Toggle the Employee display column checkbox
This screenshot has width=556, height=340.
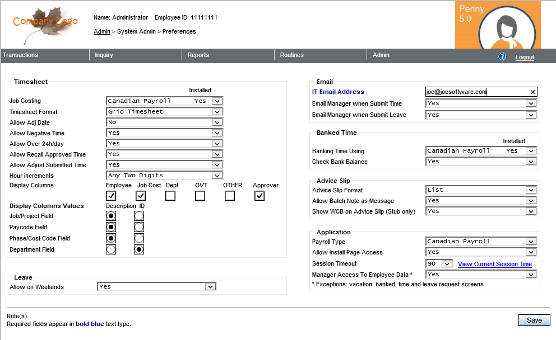coord(111,196)
